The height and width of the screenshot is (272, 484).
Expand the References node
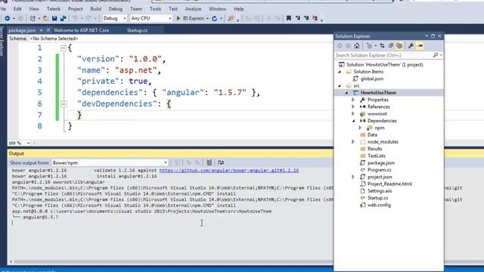pos(353,107)
